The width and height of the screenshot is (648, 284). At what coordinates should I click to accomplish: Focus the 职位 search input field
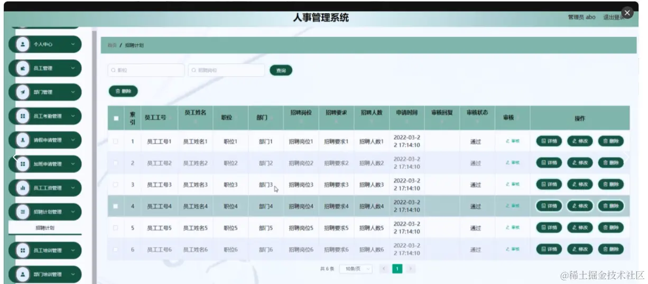point(146,70)
